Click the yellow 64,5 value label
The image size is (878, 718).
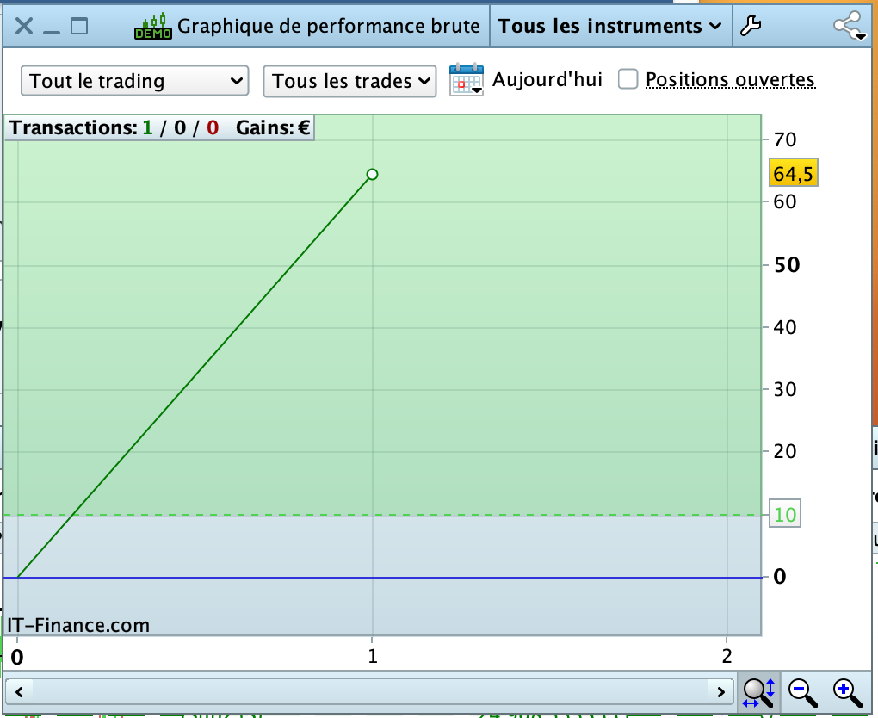[x=793, y=173]
